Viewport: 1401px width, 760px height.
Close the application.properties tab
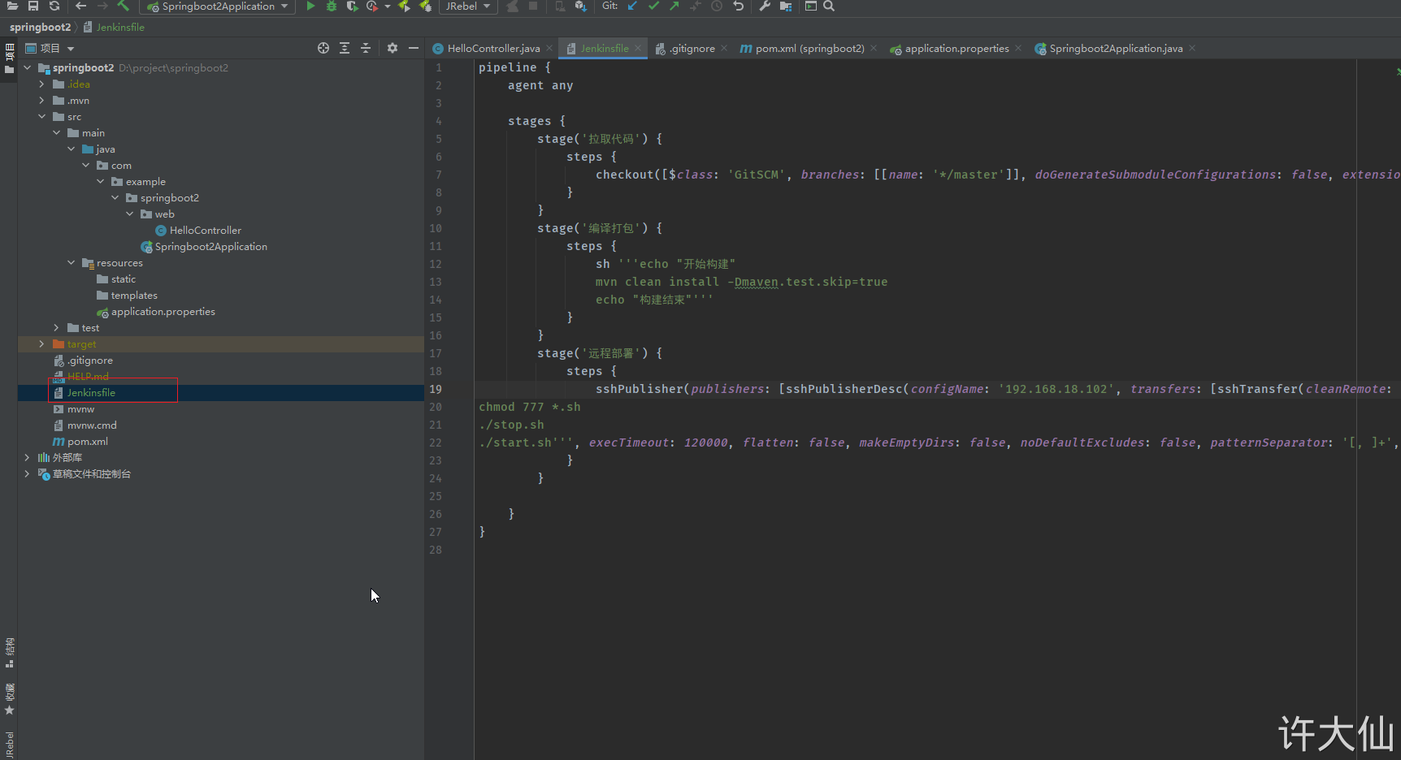(1018, 49)
